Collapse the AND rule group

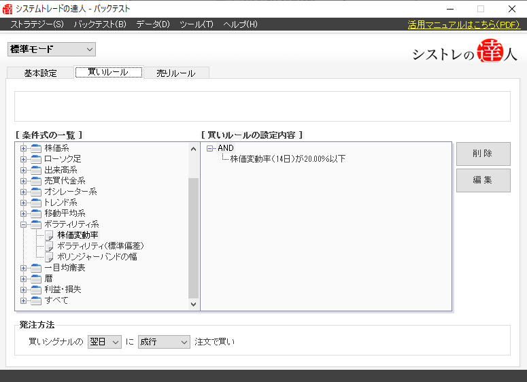coord(209,148)
